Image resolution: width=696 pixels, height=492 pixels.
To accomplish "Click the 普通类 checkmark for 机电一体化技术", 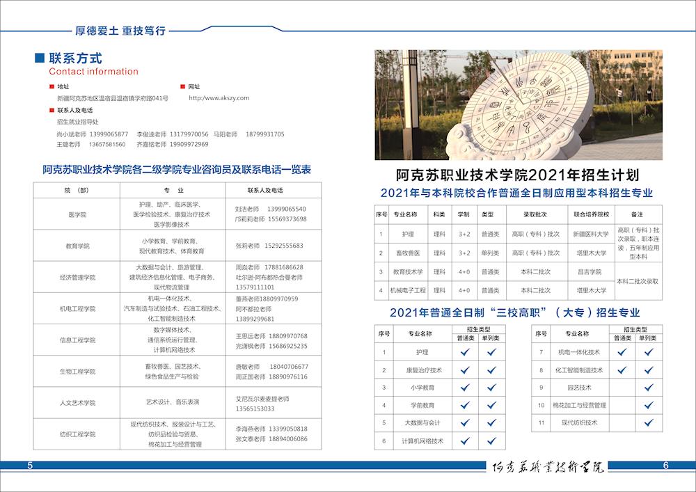I will tap(623, 352).
